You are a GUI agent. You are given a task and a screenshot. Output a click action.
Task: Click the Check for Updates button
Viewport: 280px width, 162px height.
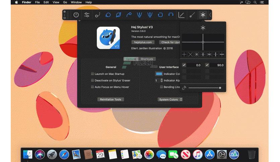(x=169, y=42)
